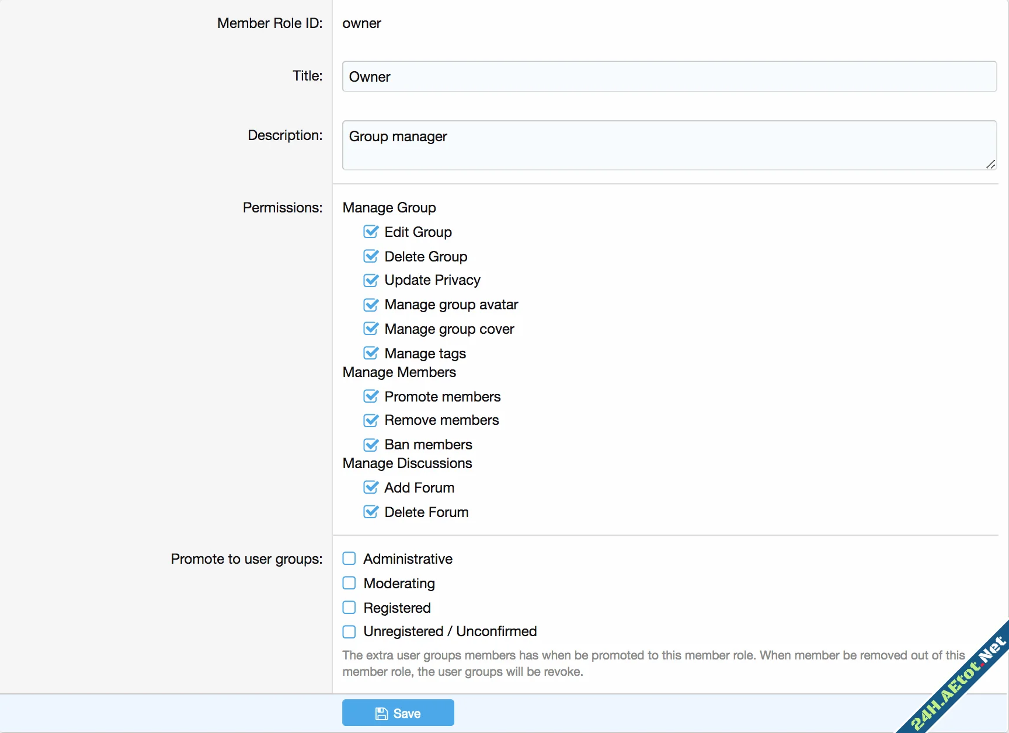Screen dimensions: 1009x733
Task: Click the textarea resize grip on Description box
Action: coord(991,165)
